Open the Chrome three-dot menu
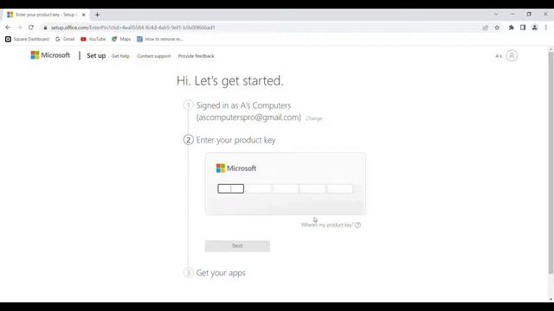The image size is (554, 311). (x=546, y=28)
